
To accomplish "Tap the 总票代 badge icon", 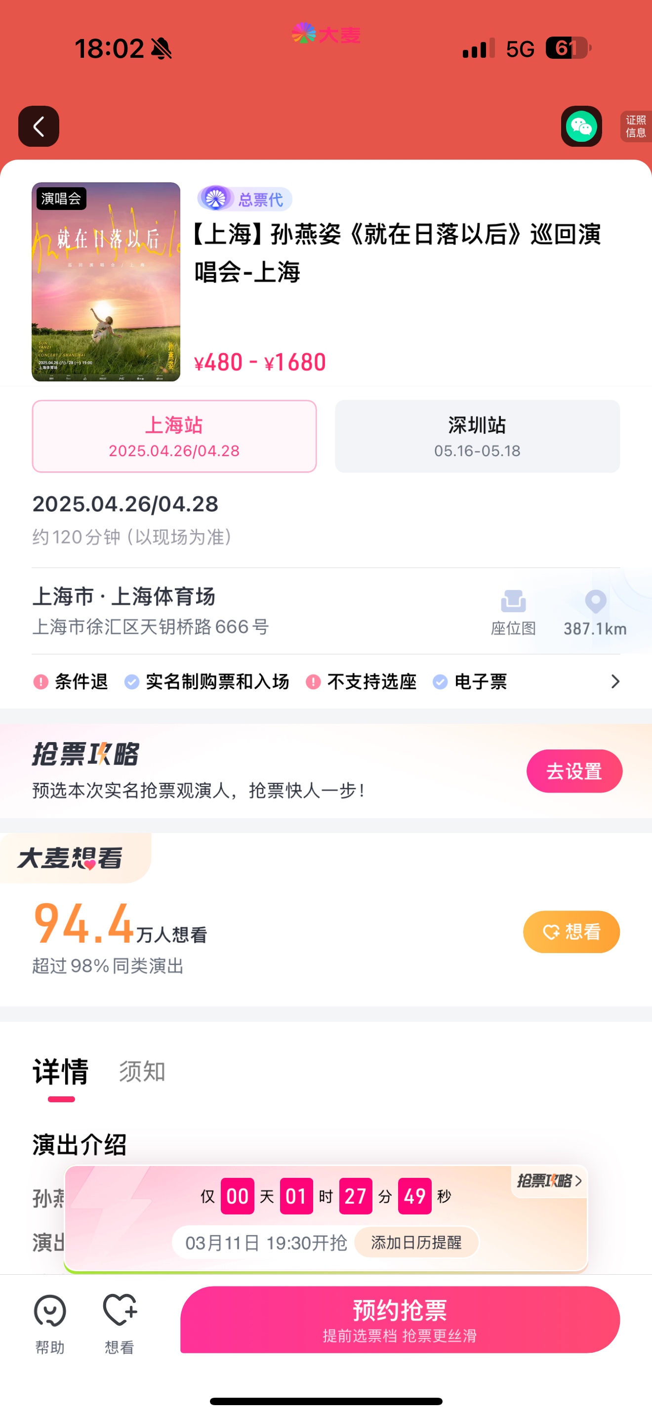I will 215,199.
